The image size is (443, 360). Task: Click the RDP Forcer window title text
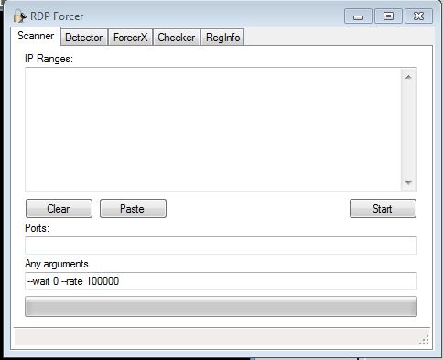[57, 16]
